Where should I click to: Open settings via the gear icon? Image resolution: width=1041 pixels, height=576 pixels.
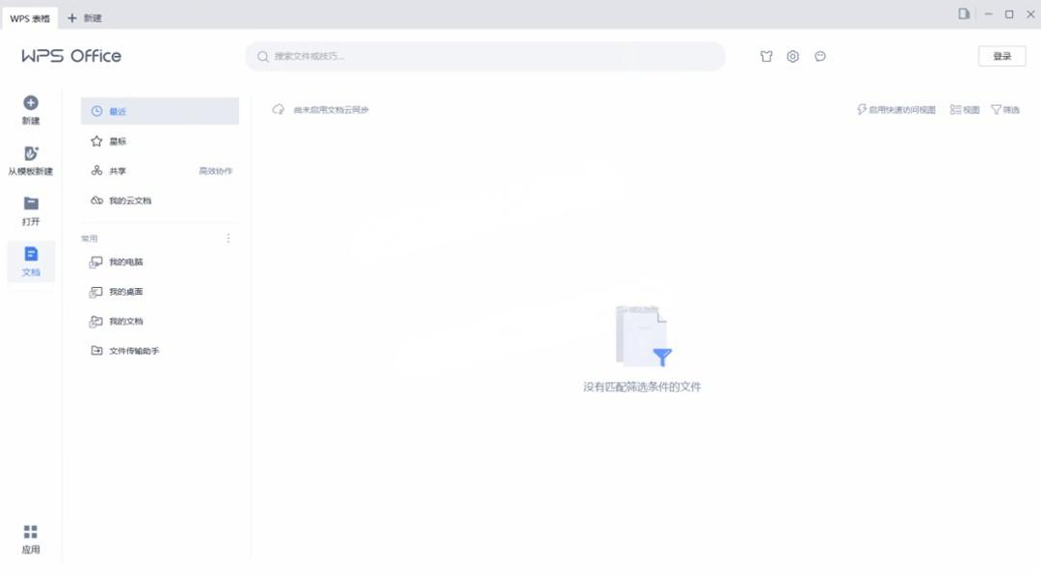792,57
